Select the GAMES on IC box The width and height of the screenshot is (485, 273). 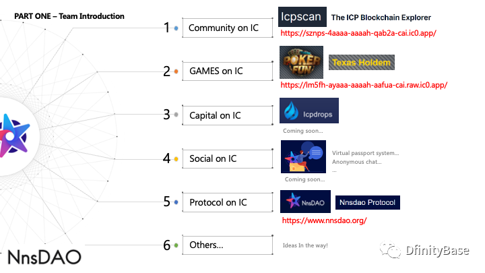(x=228, y=71)
